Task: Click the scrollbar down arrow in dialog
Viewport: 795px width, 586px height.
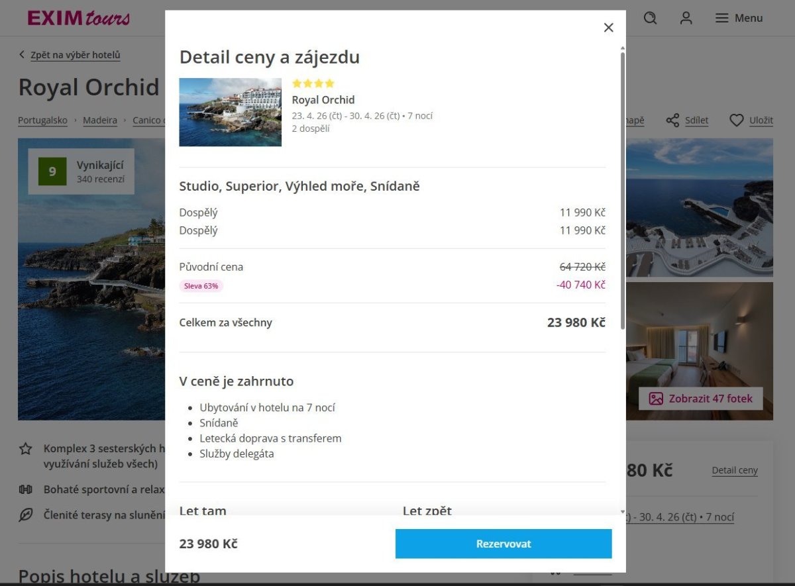Action: (622, 512)
